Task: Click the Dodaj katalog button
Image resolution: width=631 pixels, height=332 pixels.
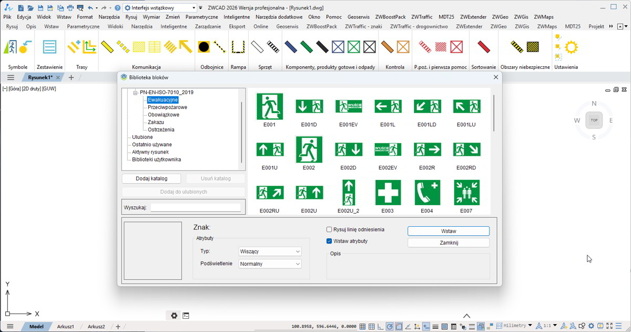Action: (151, 178)
